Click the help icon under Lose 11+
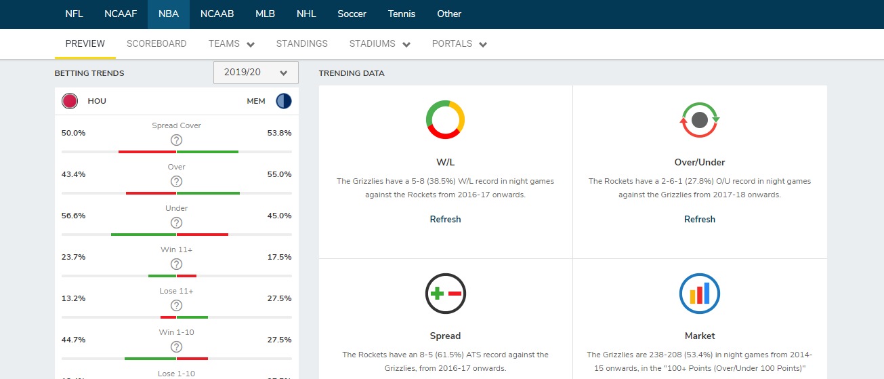Image resolution: width=884 pixels, height=379 pixels. pos(176,306)
